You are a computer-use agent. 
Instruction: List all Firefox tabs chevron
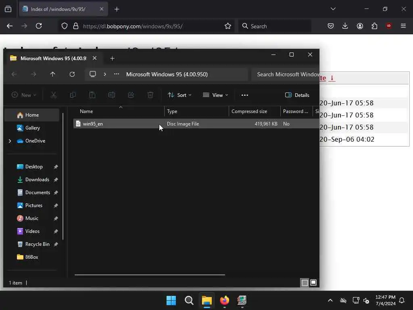(x=333, y=9)
